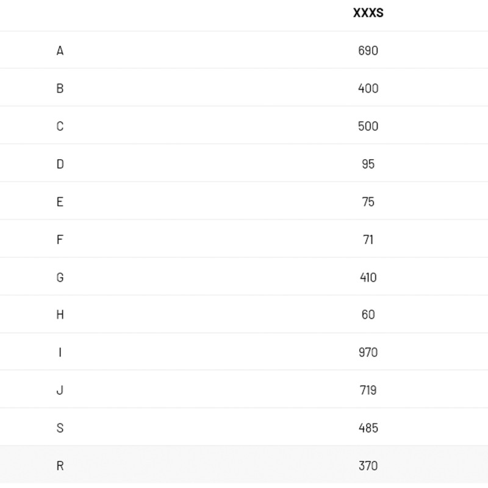488x488 pixels.
Task: Select row label G
Action: pyautogui.click(x=60, y=278)
